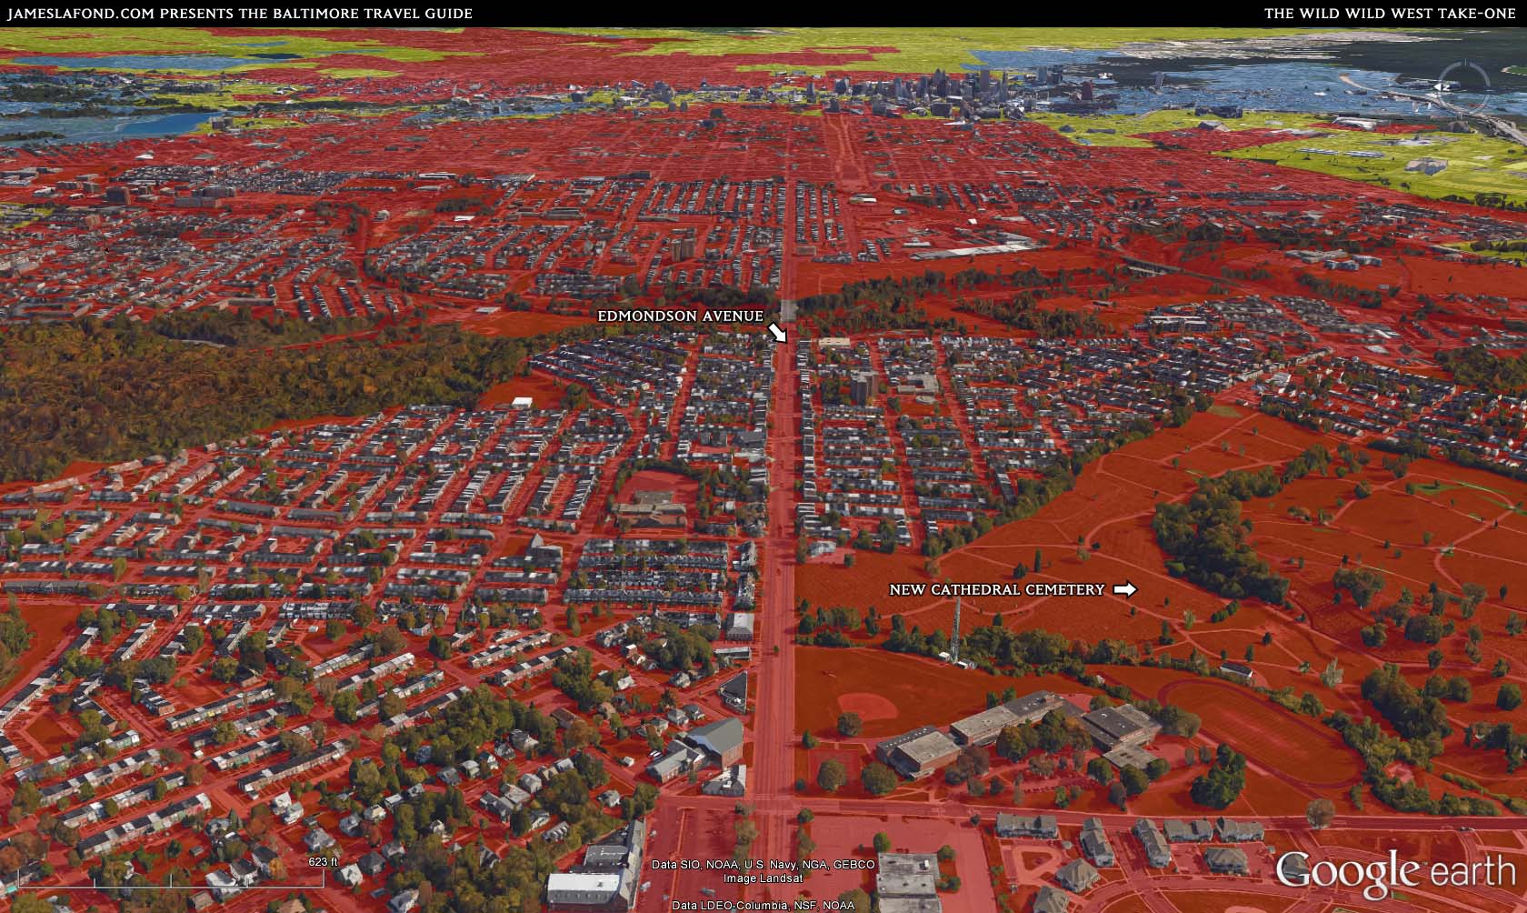Click the 'JamesLaFond.com presents the Baltimore Travel Guide' header
Image resolution: width=1527 pixels, height=913 pixels.
[x=240, y=14]
